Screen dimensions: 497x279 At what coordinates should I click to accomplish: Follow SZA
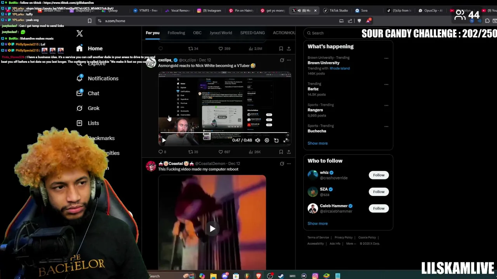tap(379, 192)
